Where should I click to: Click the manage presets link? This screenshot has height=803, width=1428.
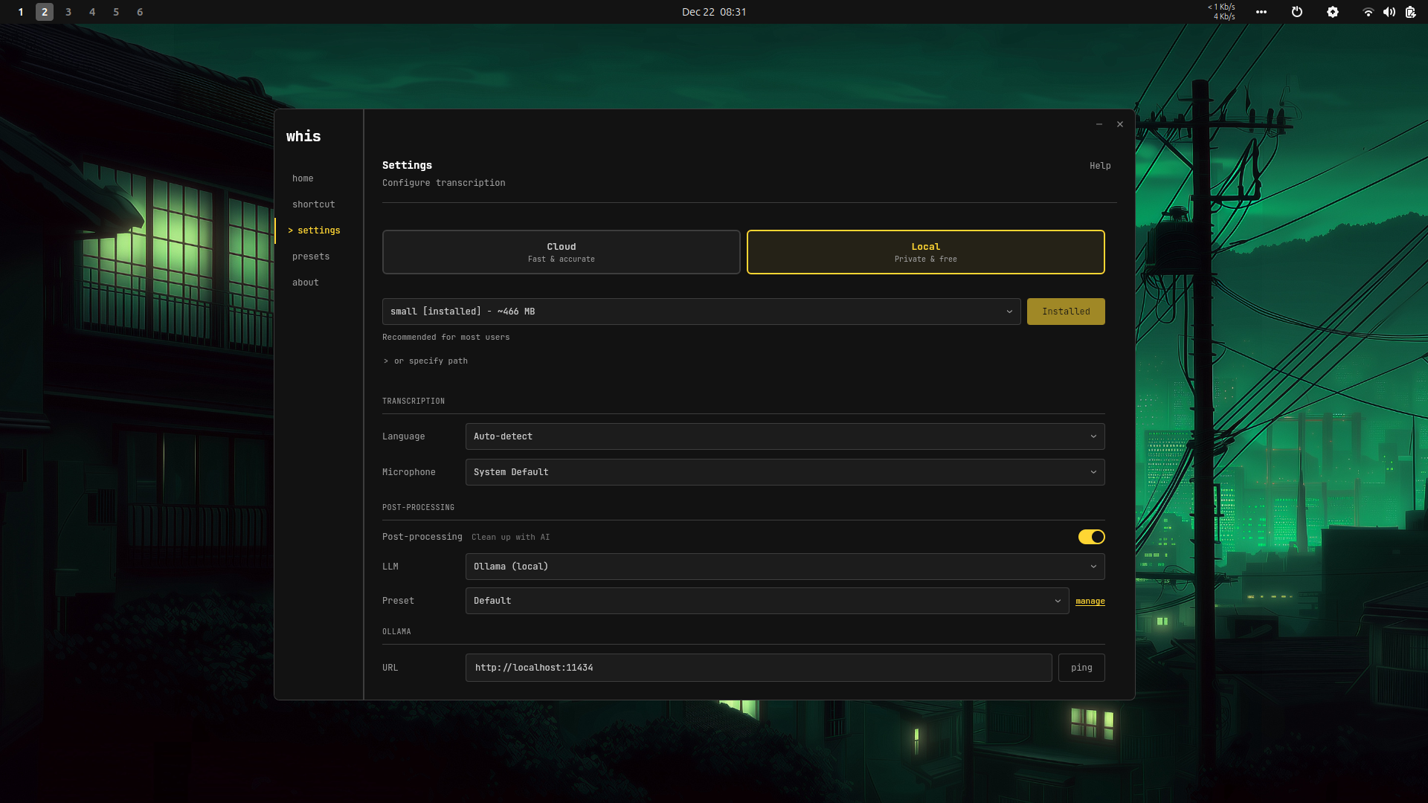click(x=1090, y=601)
